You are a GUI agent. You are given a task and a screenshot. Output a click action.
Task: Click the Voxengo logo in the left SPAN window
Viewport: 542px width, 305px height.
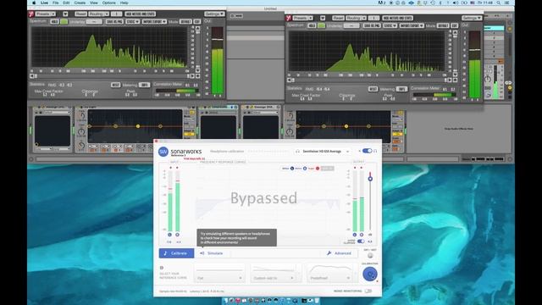click(31, 14)
